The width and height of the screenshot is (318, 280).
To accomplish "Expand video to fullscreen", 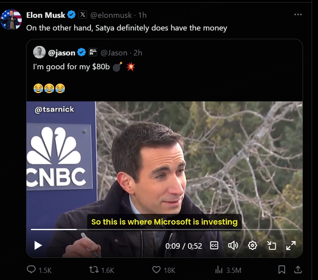I will (x=291, y=246).
